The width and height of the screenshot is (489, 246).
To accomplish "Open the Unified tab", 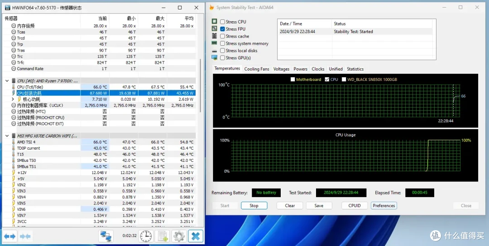I will [336, 69].
